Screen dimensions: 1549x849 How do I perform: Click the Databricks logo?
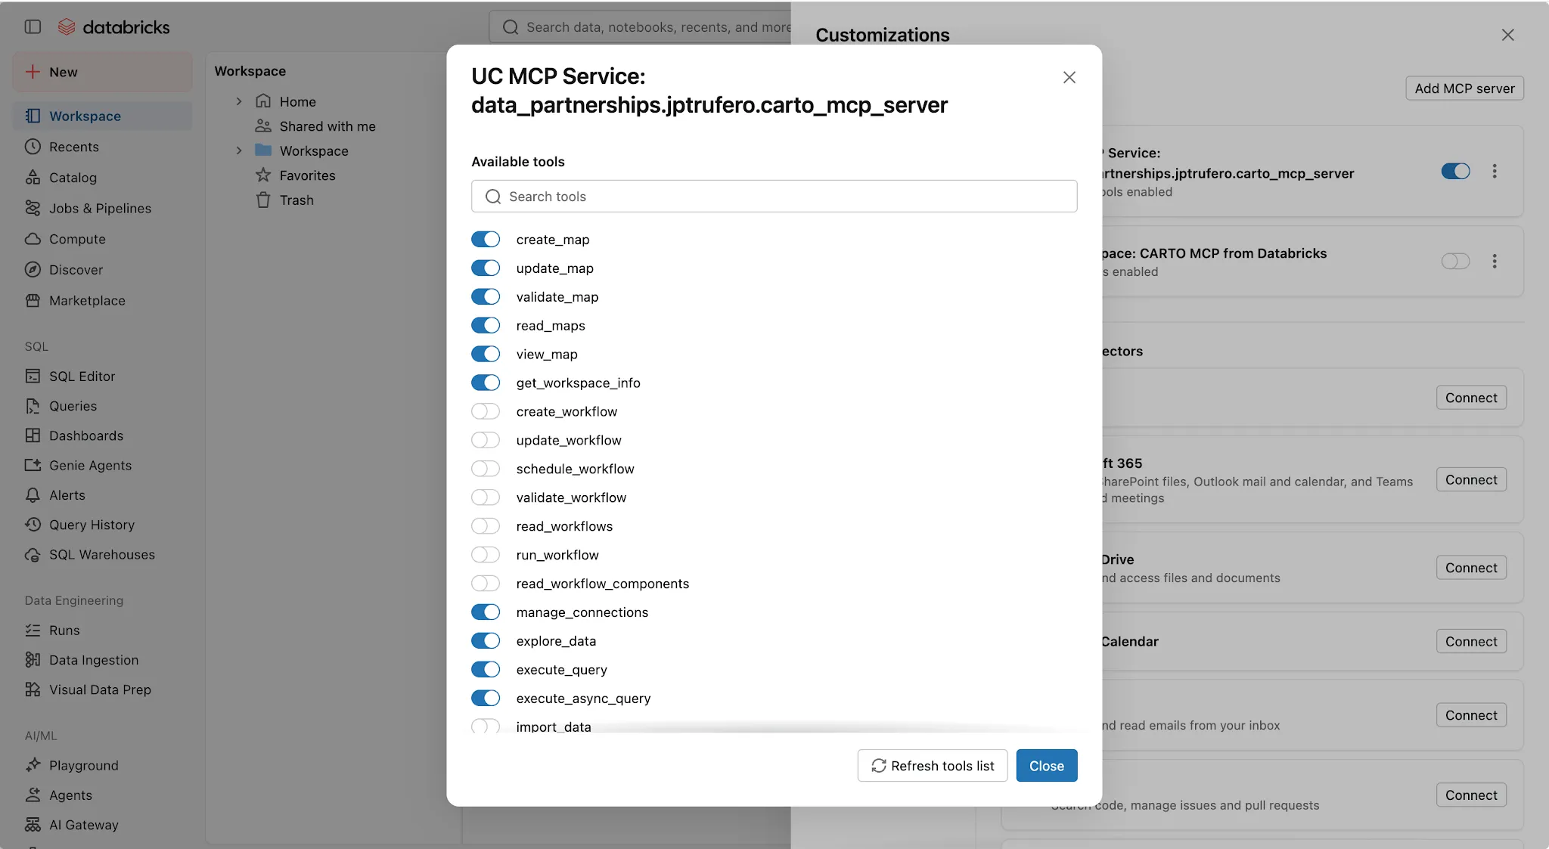click(x=114, y=27)
